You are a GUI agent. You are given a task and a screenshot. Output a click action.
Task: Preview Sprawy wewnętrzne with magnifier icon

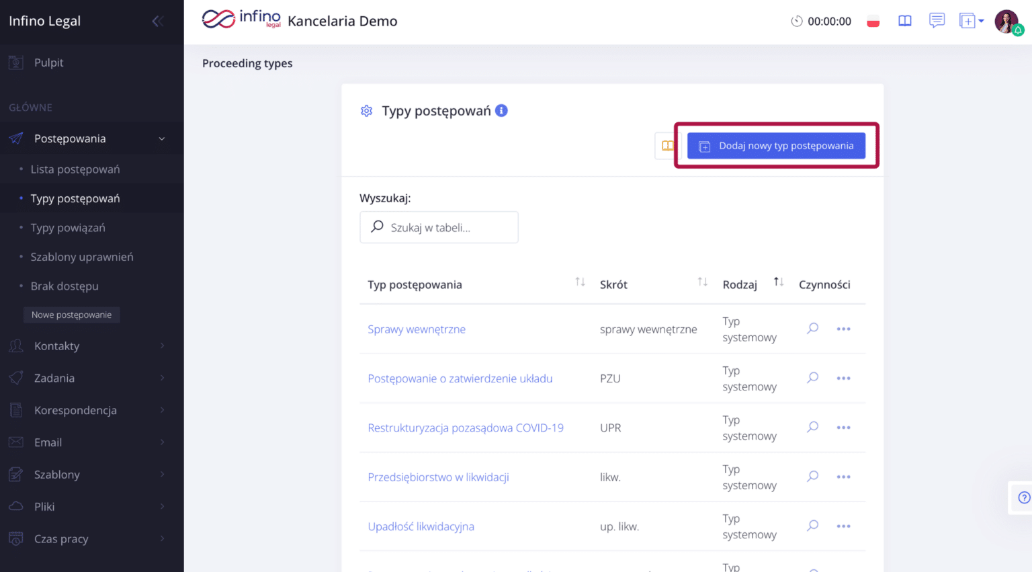pyautogui.click(x=813, y=329)
